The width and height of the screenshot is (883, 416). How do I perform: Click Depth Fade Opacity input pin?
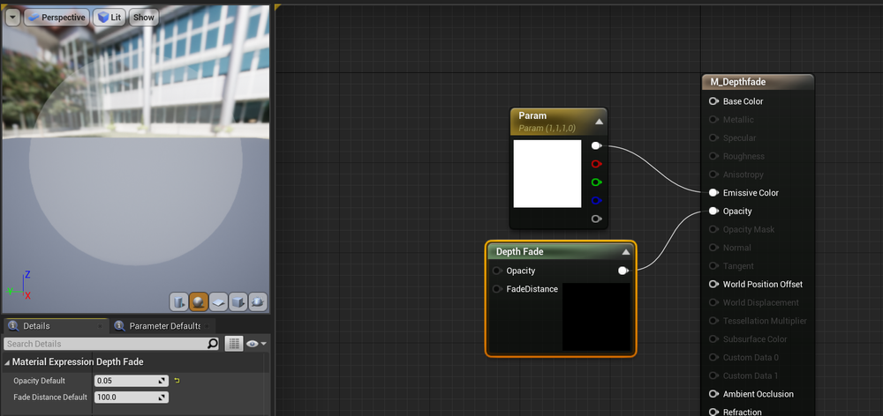click(496, 271)
